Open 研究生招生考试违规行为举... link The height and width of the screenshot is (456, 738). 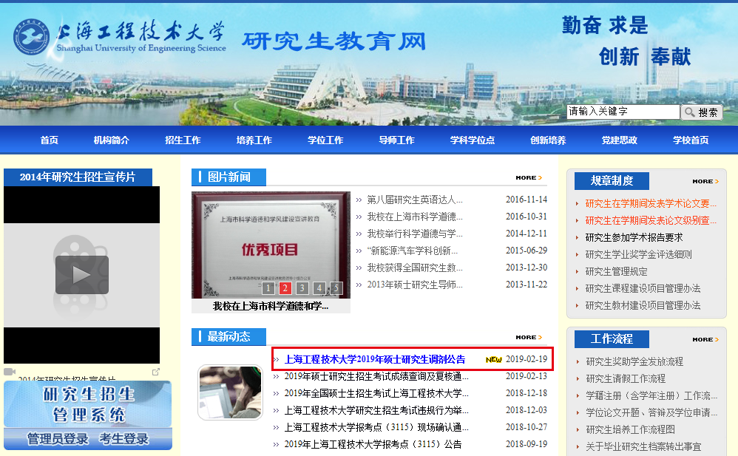(x=376, y=410)
